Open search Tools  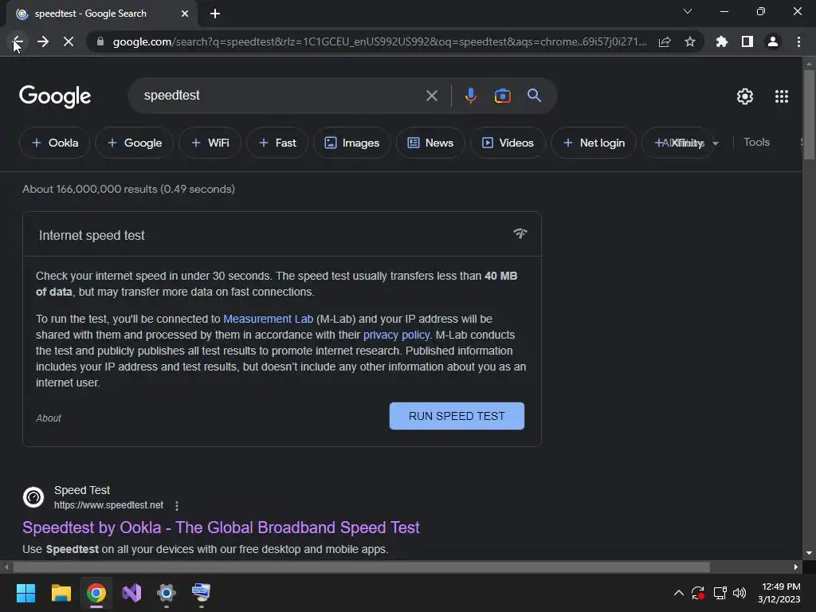[x=756, y=142]
